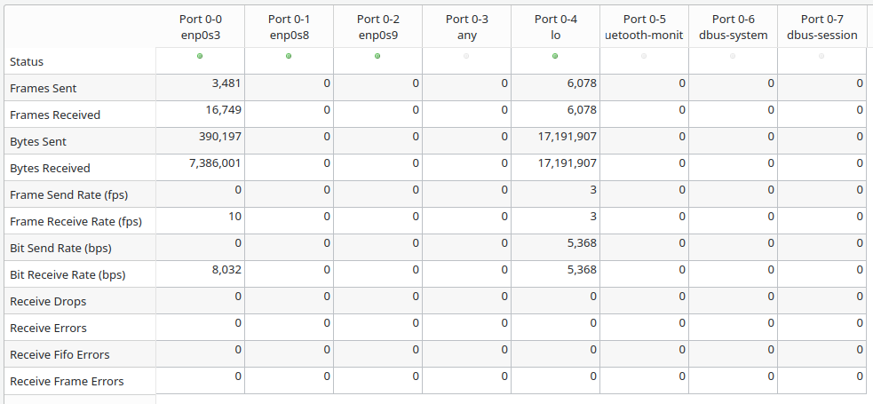Select the Frame Receive Rate (fps) row
This screenshot has height=404, width=873.
tap(75, 222)
